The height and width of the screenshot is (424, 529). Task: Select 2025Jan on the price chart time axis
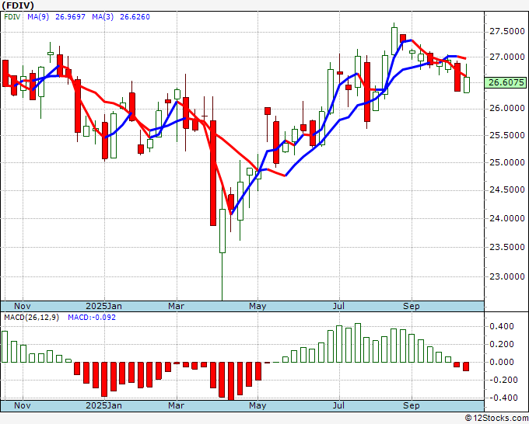[104, 306]
